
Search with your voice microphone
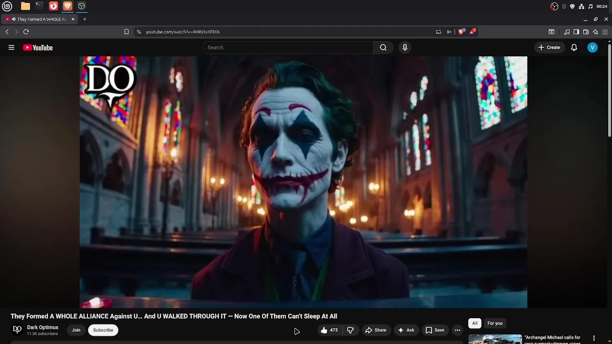point(405,47)
